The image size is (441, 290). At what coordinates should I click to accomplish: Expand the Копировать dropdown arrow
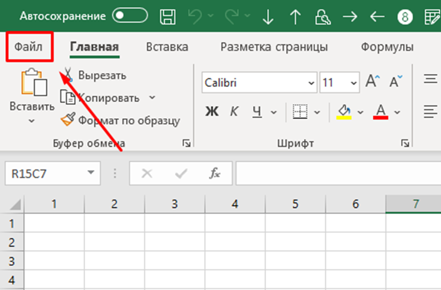[x=152, y=98]
